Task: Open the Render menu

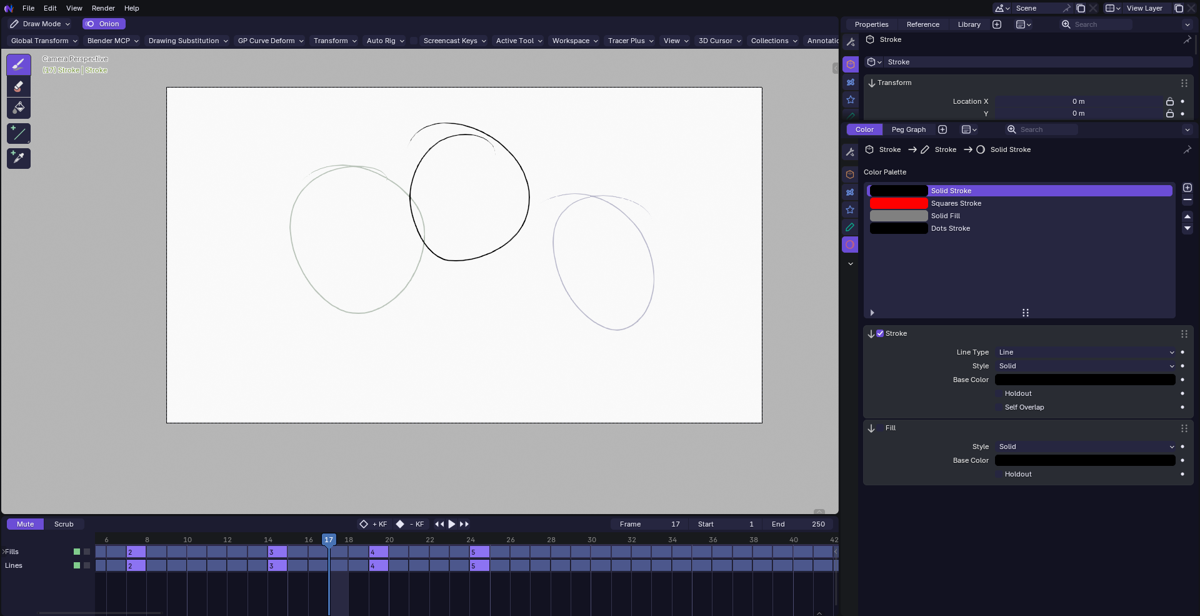Action: click(x=103, y=8)
